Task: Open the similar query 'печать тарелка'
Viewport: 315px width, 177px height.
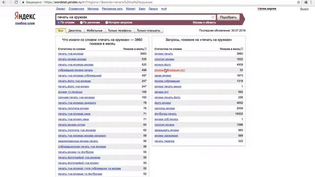Action: pyautogui.click(x=164, y=141)
